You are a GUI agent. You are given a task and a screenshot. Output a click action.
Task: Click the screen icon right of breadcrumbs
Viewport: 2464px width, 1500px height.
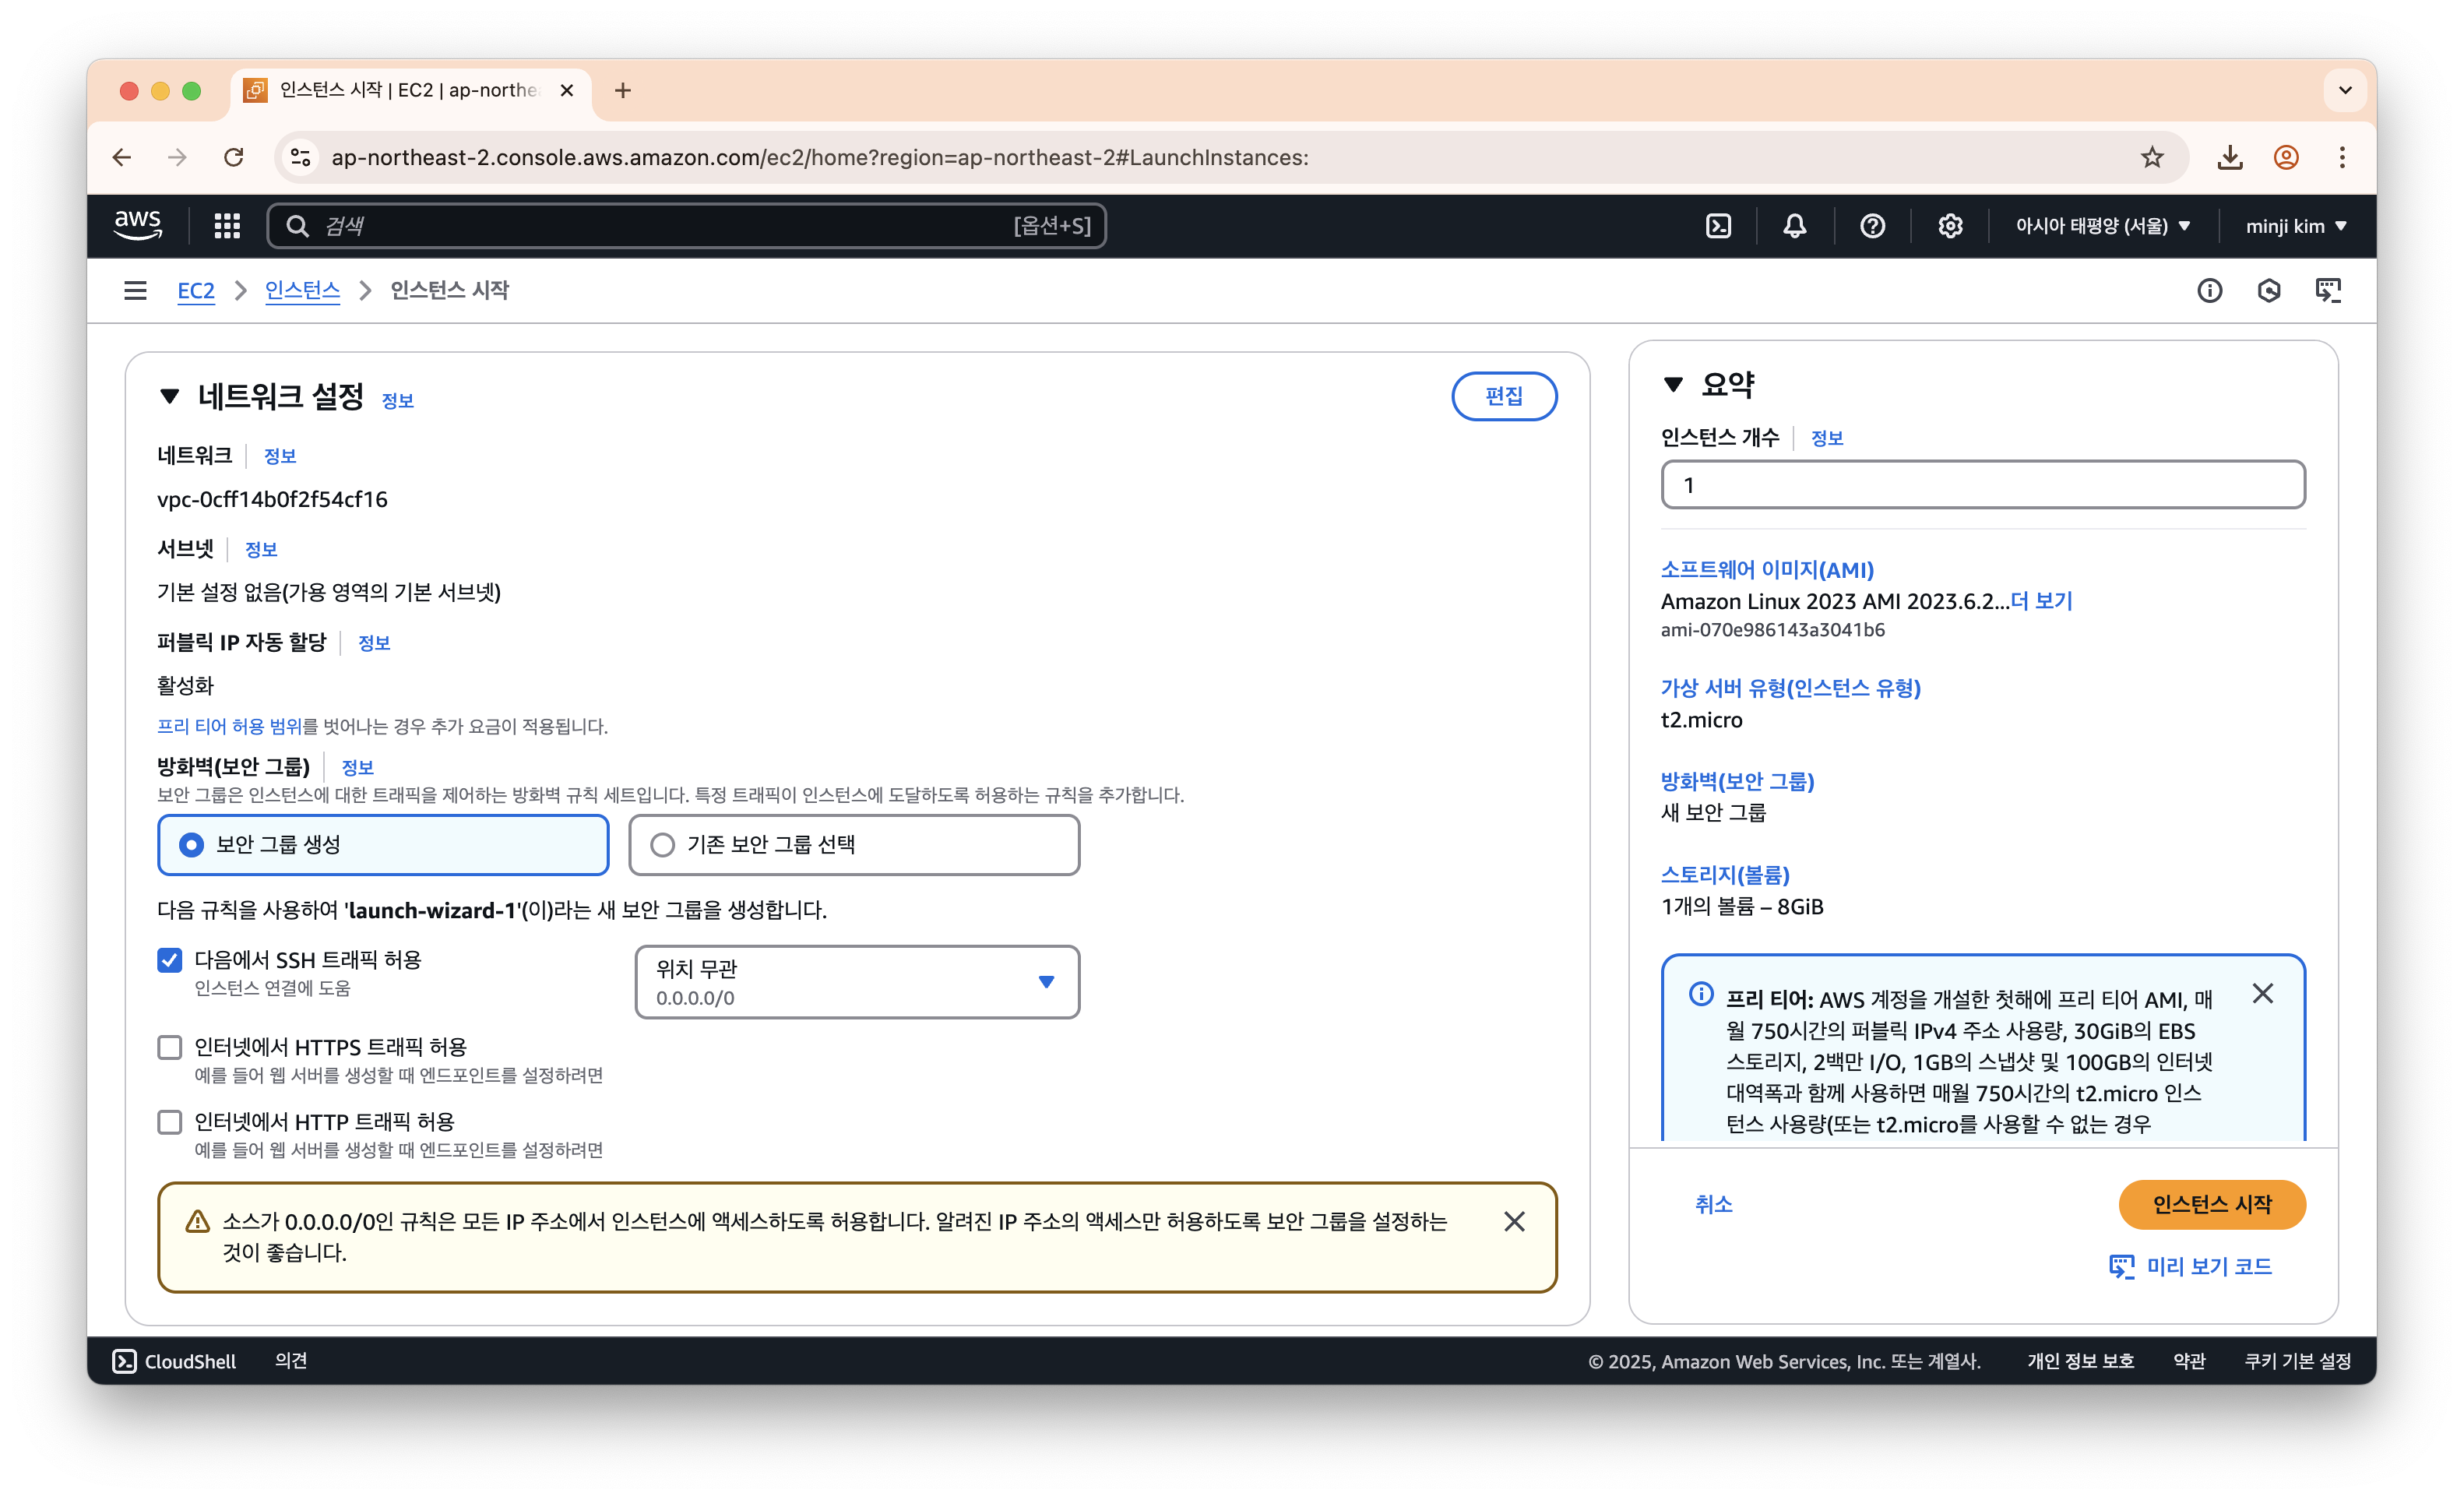[x=2329, y=290]
